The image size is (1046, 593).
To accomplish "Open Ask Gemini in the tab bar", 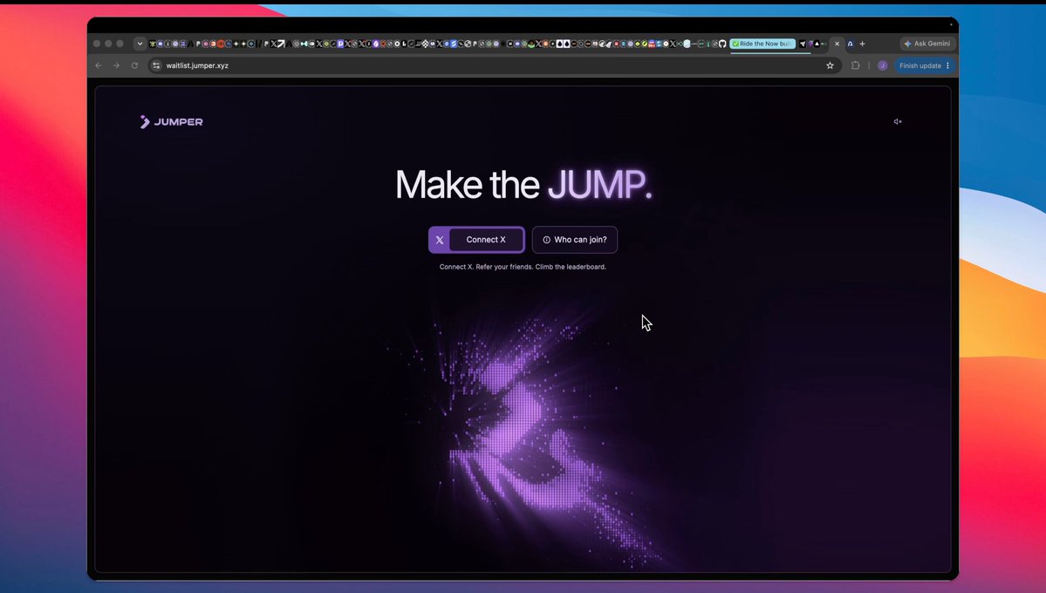I will 927,44.
